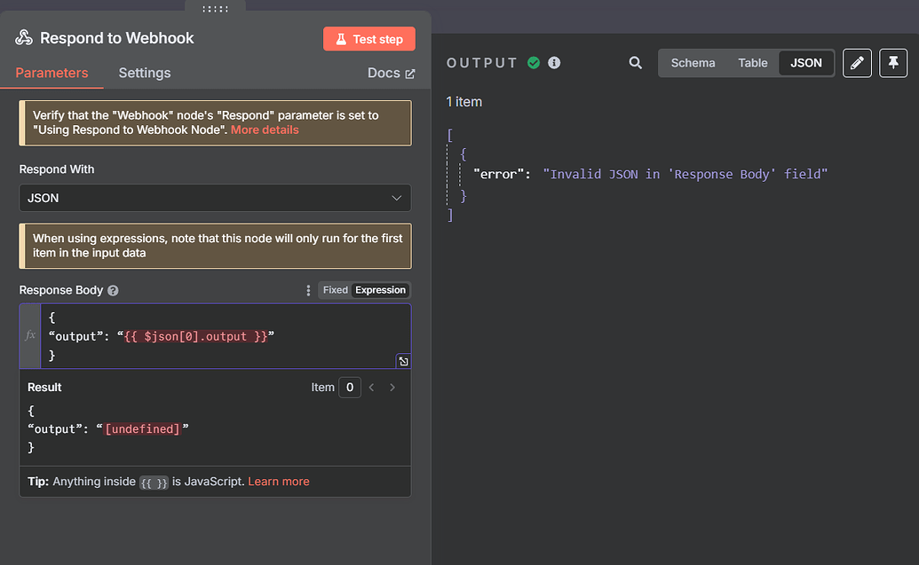
Task: Edit output data using the pencil icon
Action: tap(856, 63)
